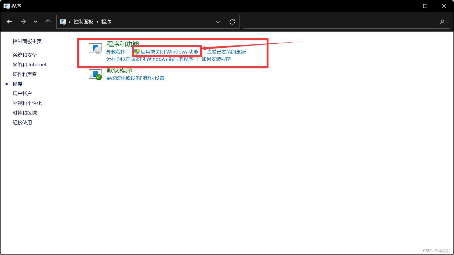The width and height of the screenshot is (454, 255).
Task: Go back with the back arrow
Action: tap(9, 22)
